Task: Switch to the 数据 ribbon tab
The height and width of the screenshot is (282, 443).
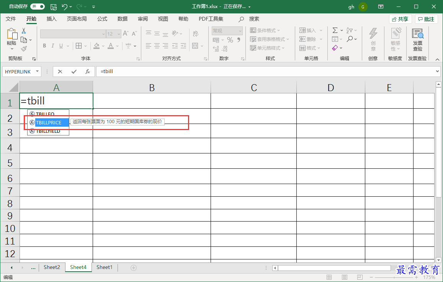Action: (123, 19)
